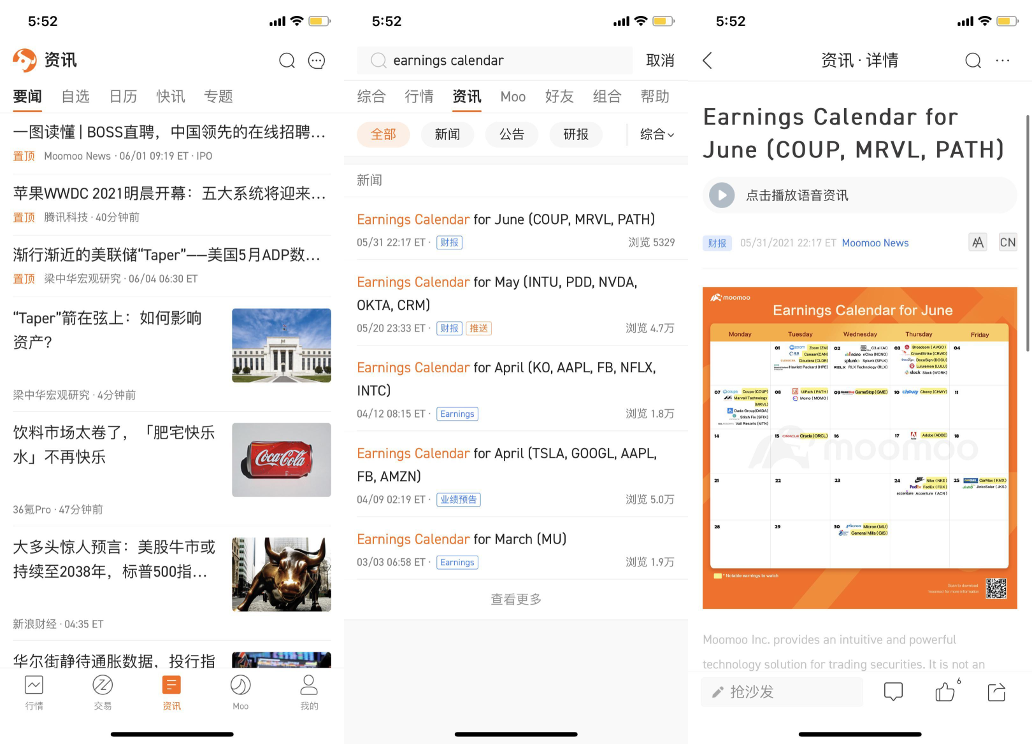This screenshot has width=1032, height=744.
Task: Tap the 推送 tag on May result
Action: 478,328
